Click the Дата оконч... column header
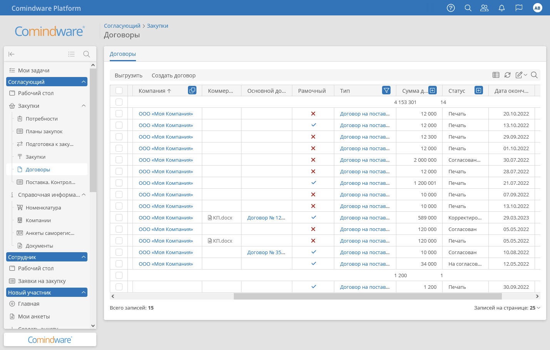This screenshot has width=550, height=350. 511,91
